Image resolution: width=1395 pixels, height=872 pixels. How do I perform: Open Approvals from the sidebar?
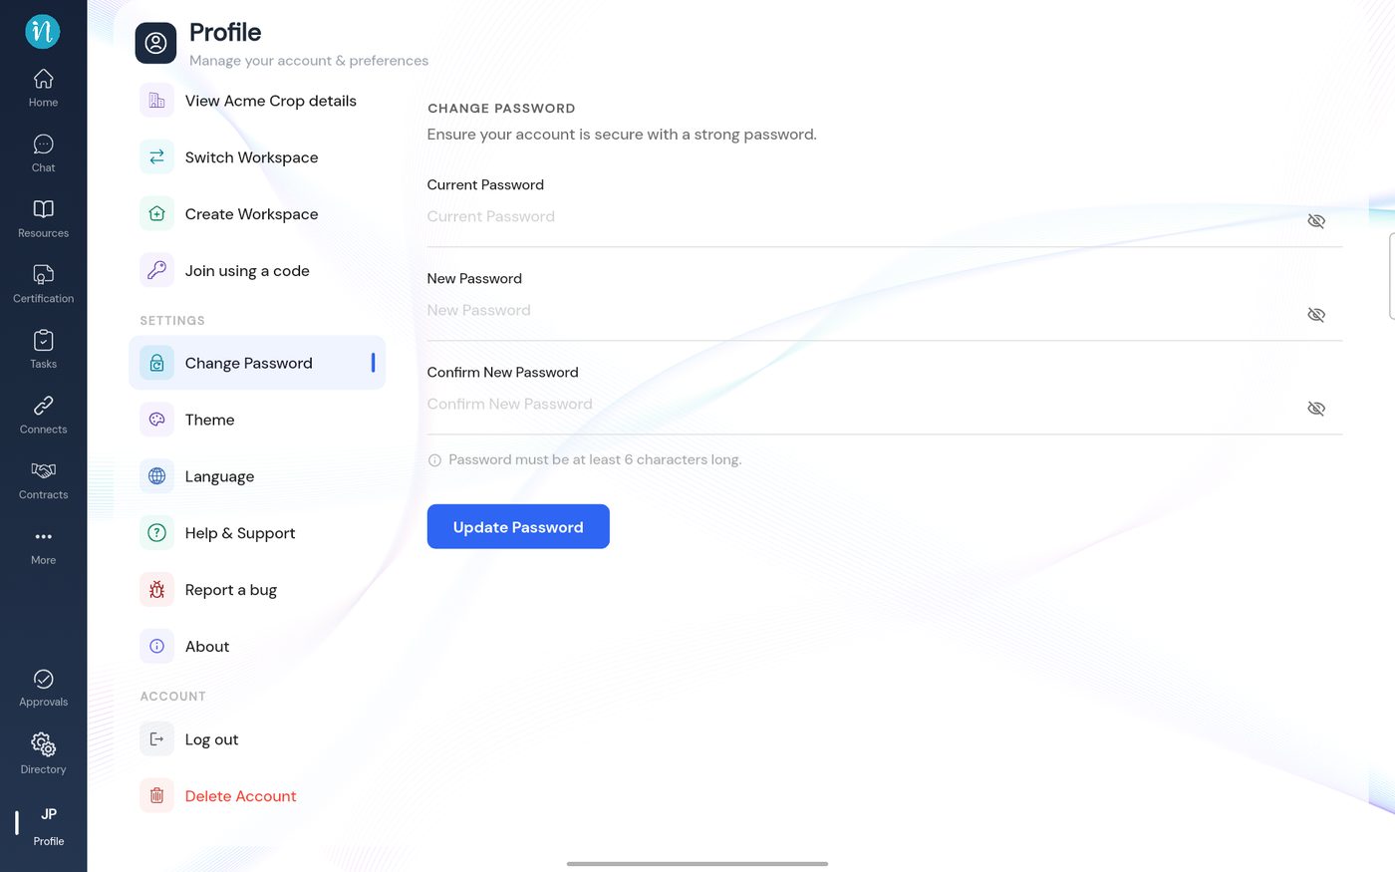43,689
